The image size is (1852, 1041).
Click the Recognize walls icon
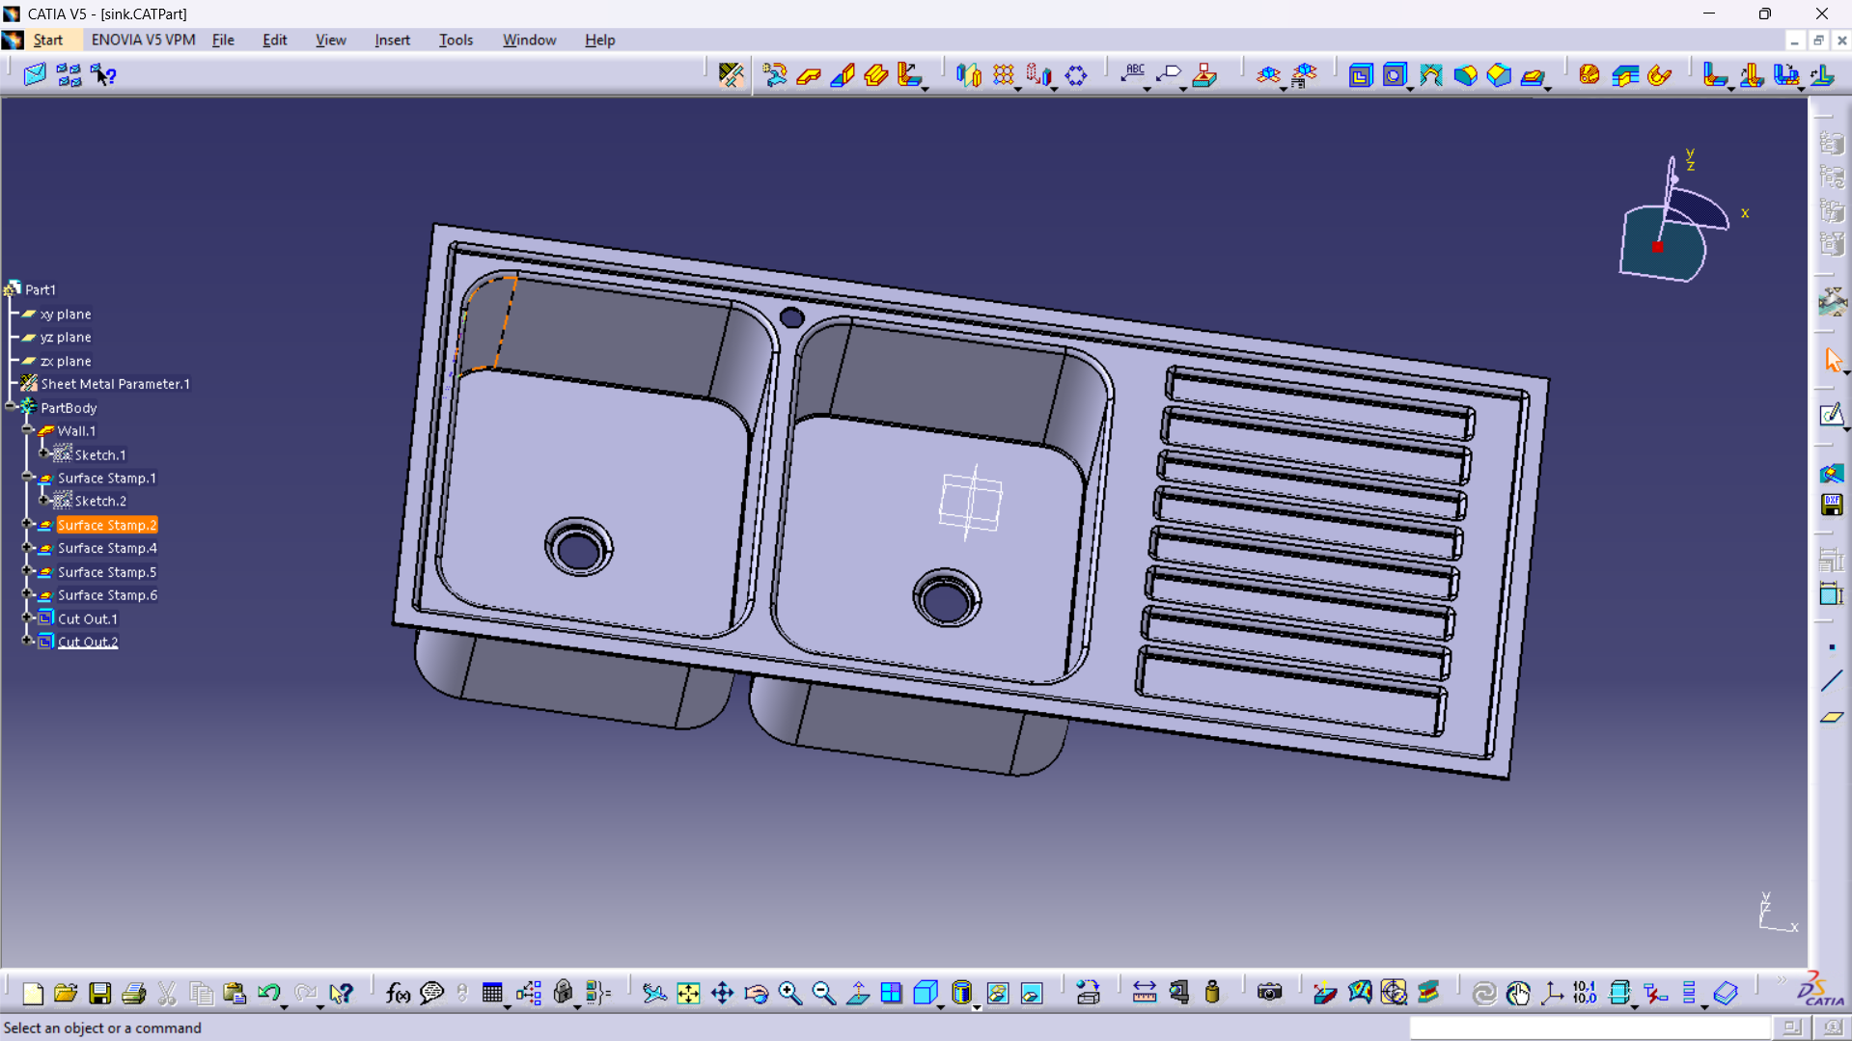[x=774, y=75]
